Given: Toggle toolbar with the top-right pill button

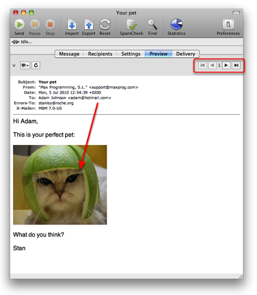Looking at the screenshot, I should (x=236, y=12).
